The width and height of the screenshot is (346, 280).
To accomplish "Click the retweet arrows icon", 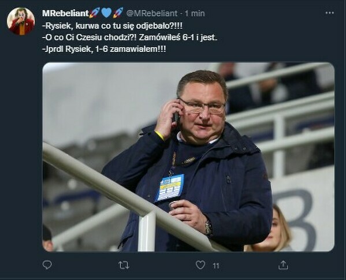I will pos(124,265).
